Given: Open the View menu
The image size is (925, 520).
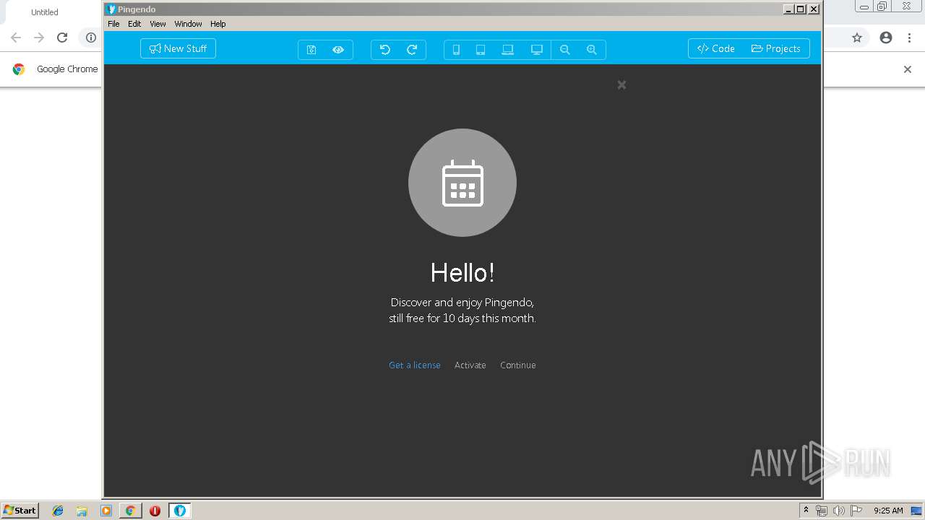Looking at the screenshot, I should (x=158, y=24).
